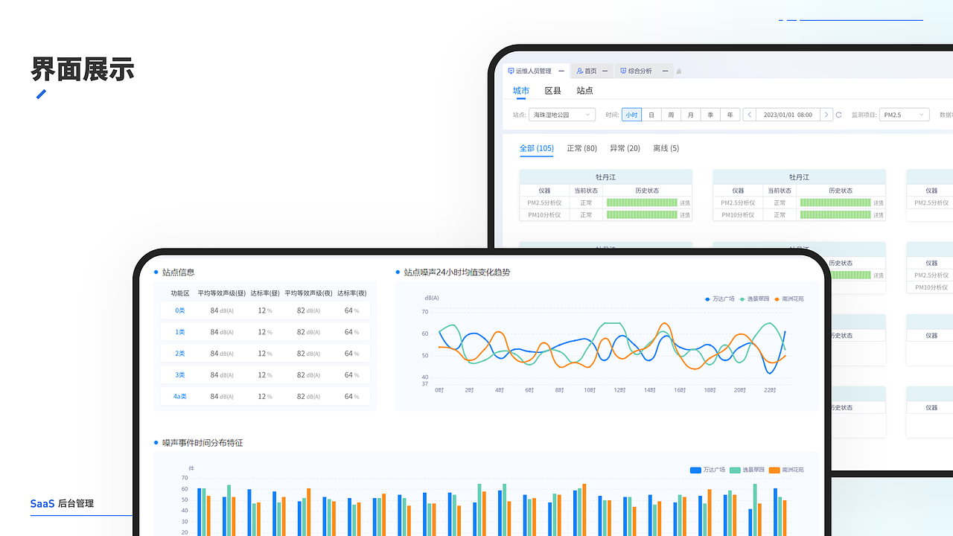Select the 小时 time granularity

pyautogui.click(x=631, y=115)
